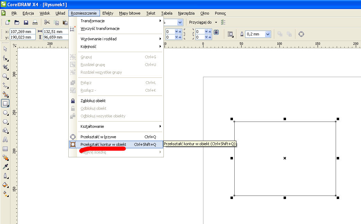Select the Ellipse tool
The width and height of the screenshot is (361, 224).
point(5,113)
